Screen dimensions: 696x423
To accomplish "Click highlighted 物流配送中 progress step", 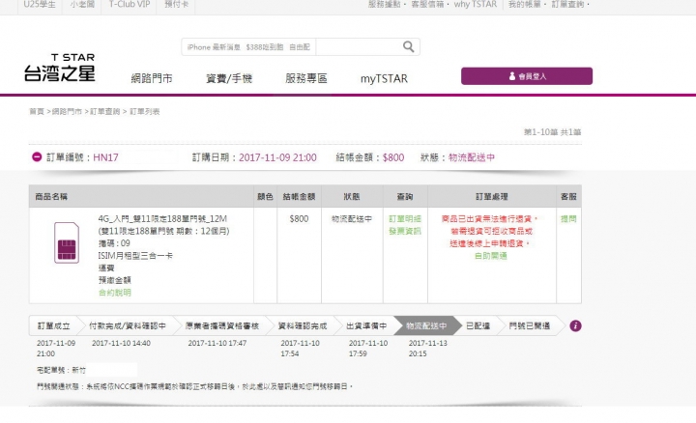I will (x=426, y=325).
